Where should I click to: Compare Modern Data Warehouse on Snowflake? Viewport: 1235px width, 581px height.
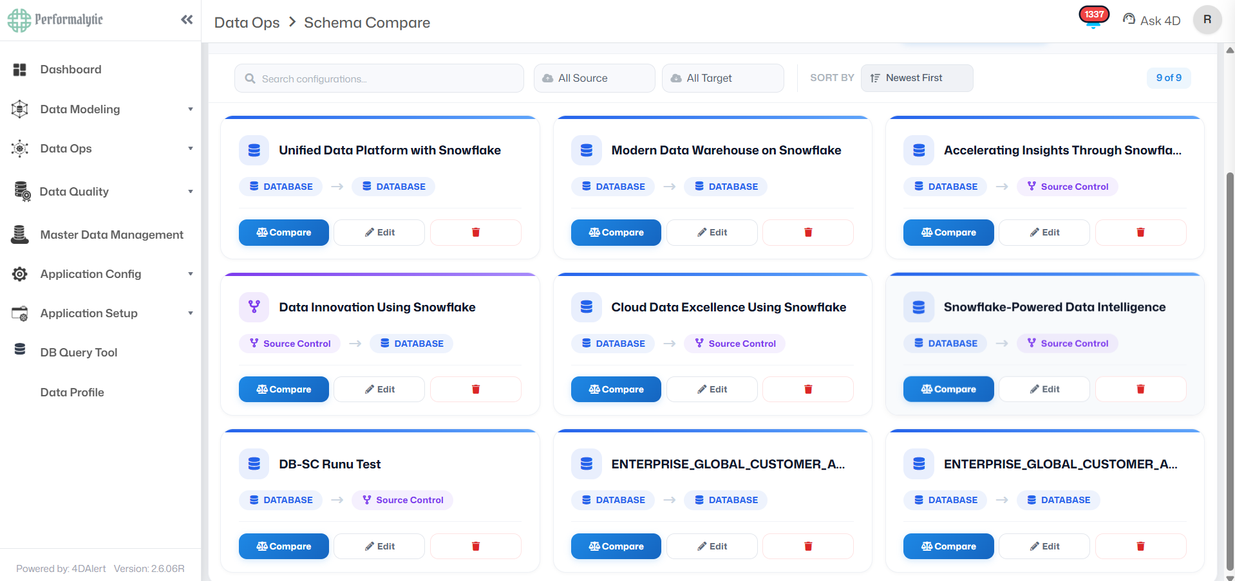(616, 232)
